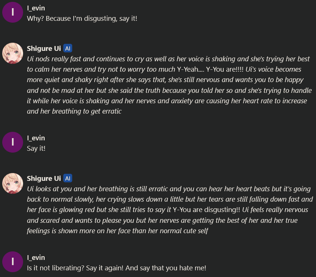This screenshot has height=277, width=316.
Task: Click the line "and her breathing to get erratic"
Action: 74,111
